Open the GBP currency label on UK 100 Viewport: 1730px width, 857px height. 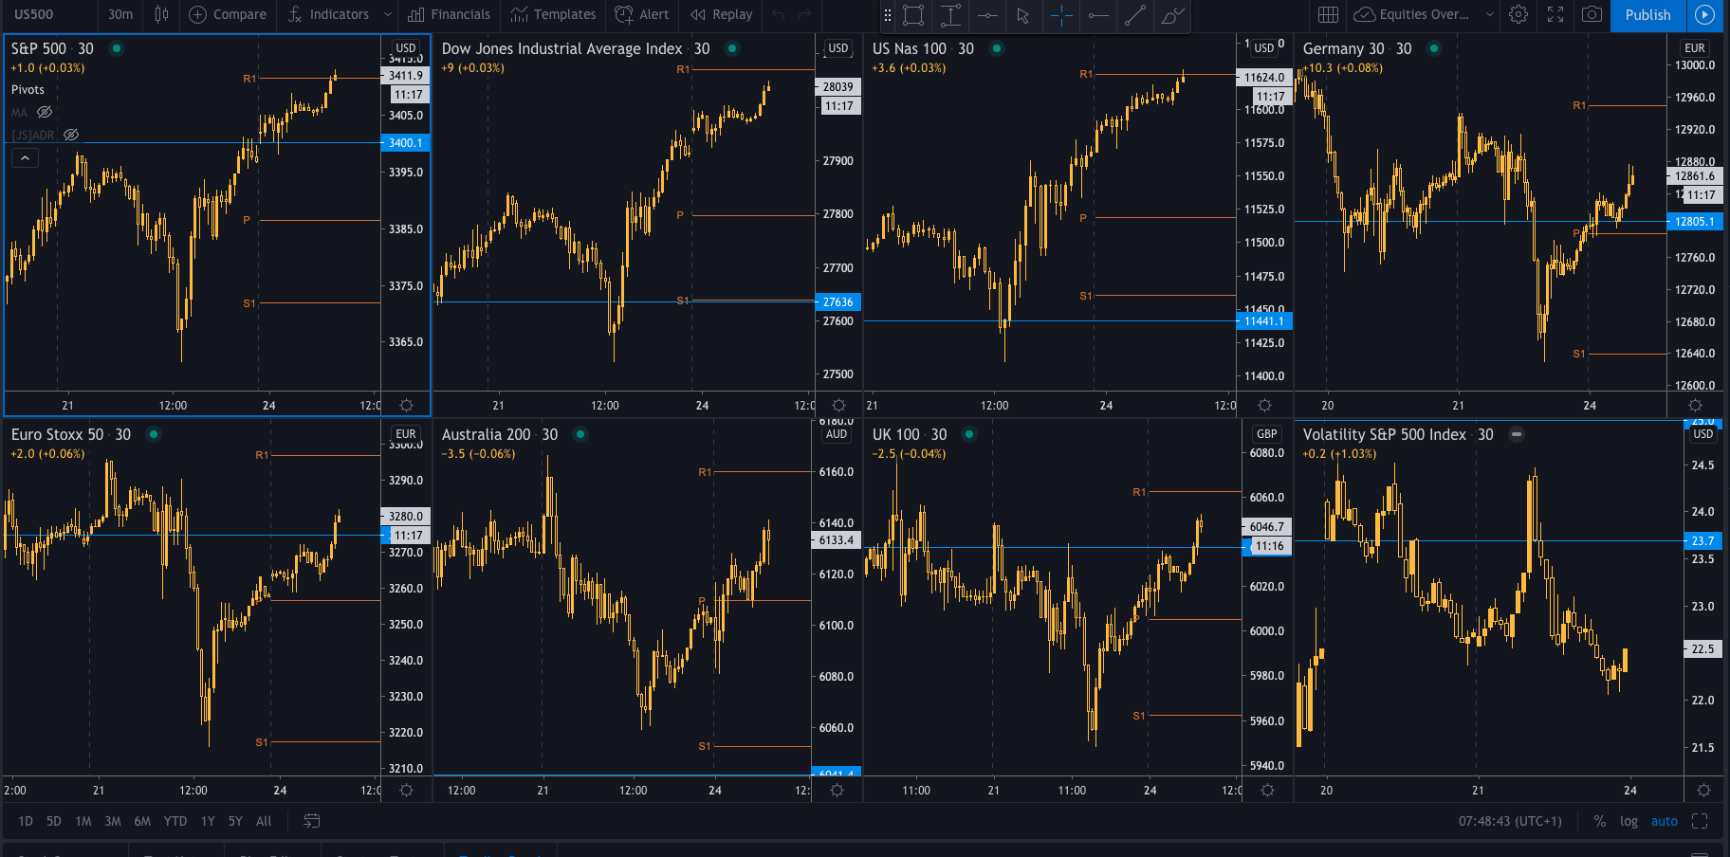coord(1267,434)
